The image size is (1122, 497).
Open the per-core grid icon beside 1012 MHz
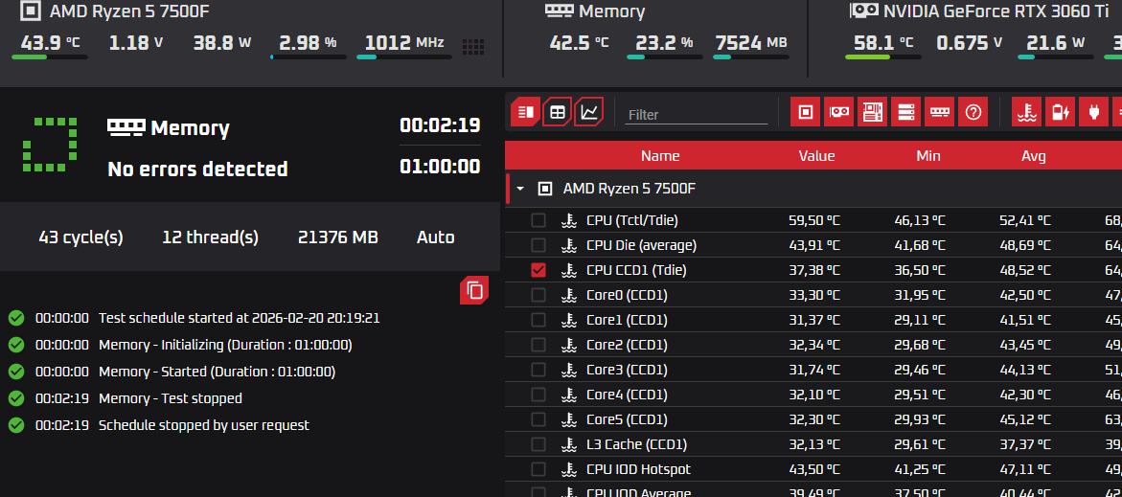click(473, 47)
